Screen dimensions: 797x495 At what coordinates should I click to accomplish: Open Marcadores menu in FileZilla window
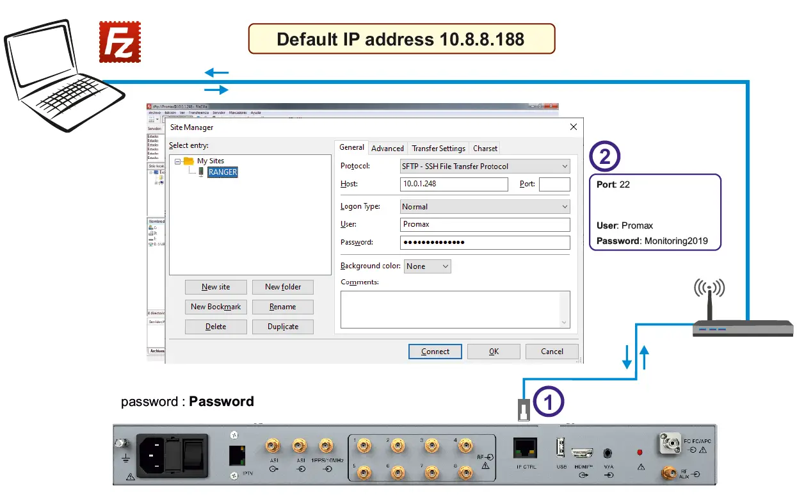coord(238,113)
